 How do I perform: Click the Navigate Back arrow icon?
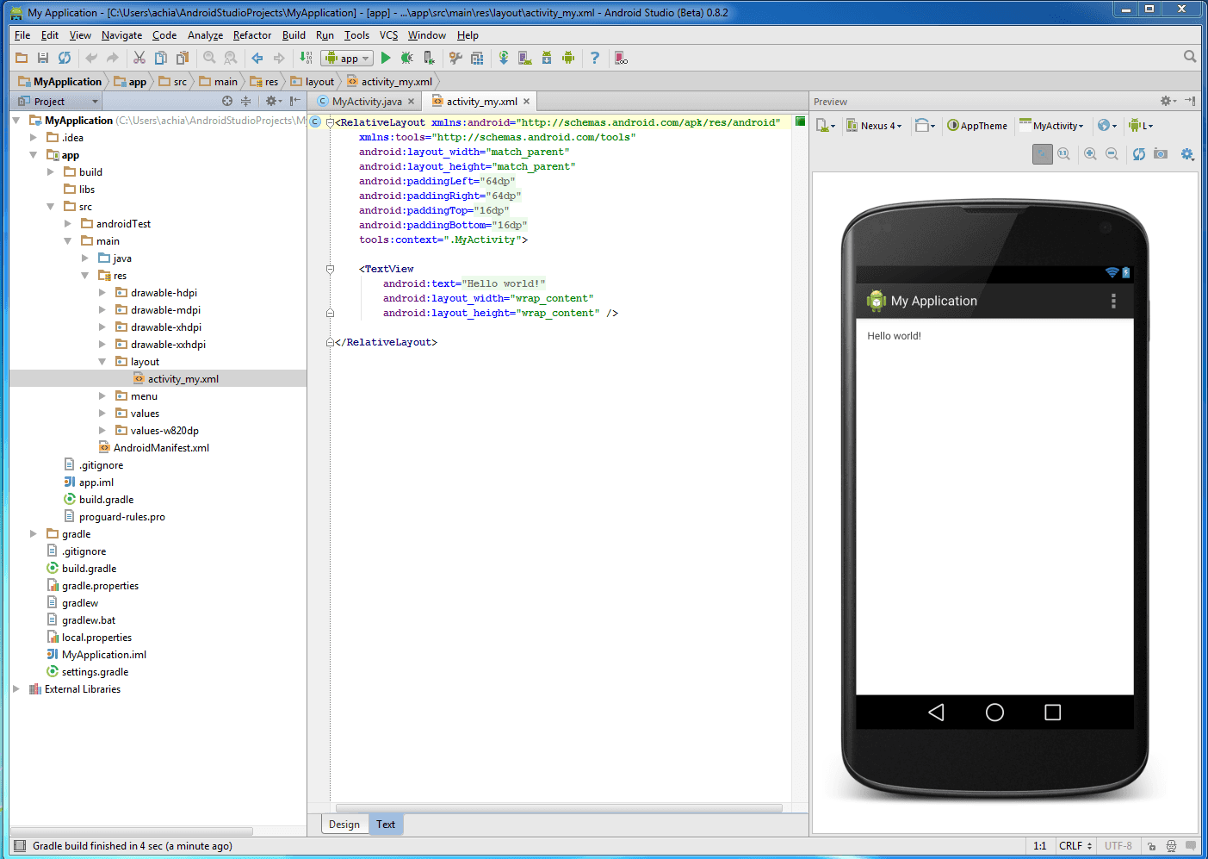[x=257, y=58]
